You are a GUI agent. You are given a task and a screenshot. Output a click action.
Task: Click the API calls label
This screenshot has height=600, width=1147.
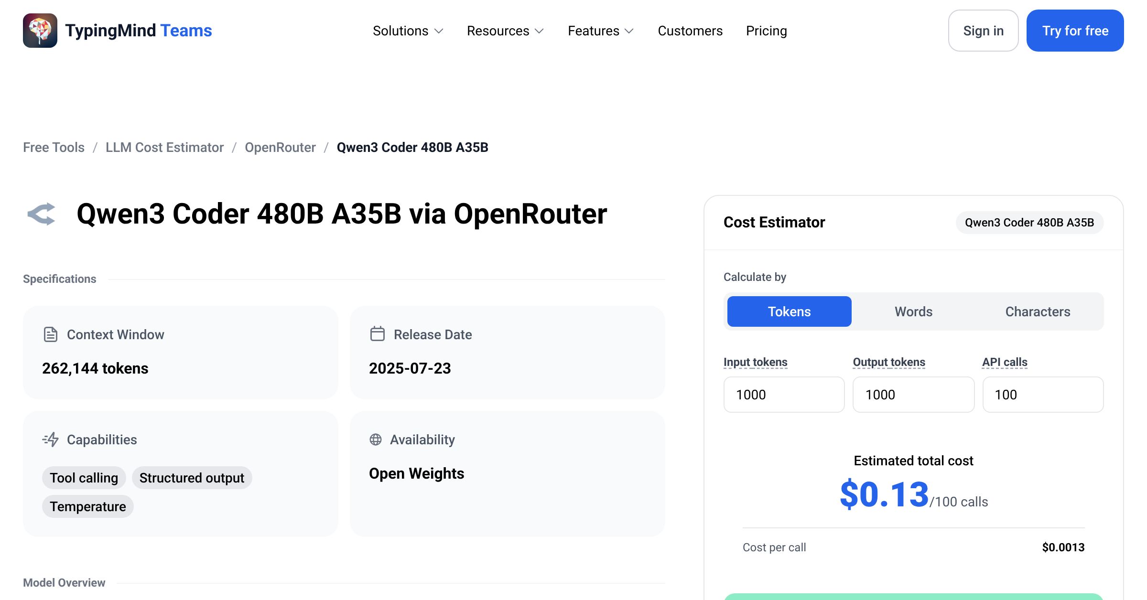(1005, 362)
